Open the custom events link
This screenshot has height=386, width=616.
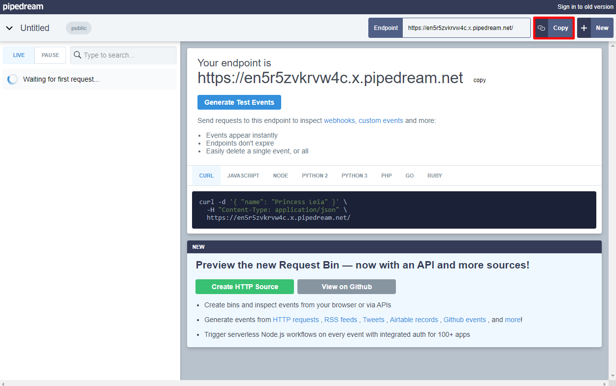[x=381, y=120]
